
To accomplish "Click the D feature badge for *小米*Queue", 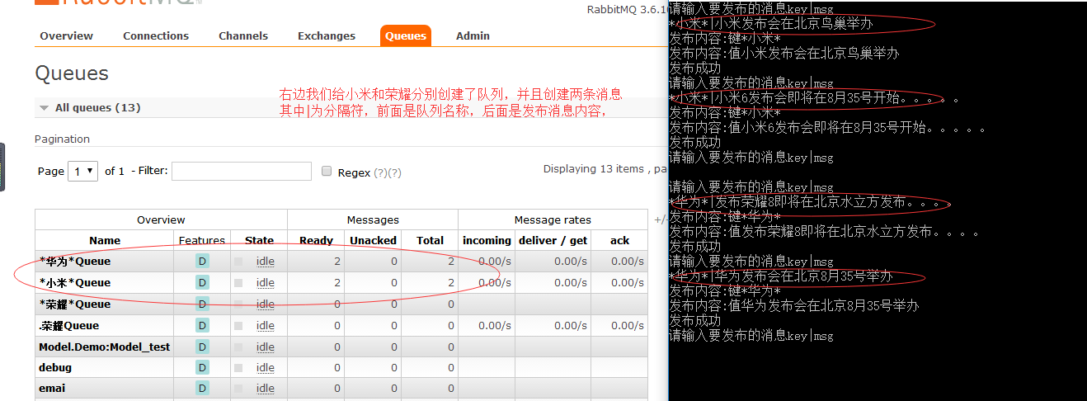I will [202, 283].
